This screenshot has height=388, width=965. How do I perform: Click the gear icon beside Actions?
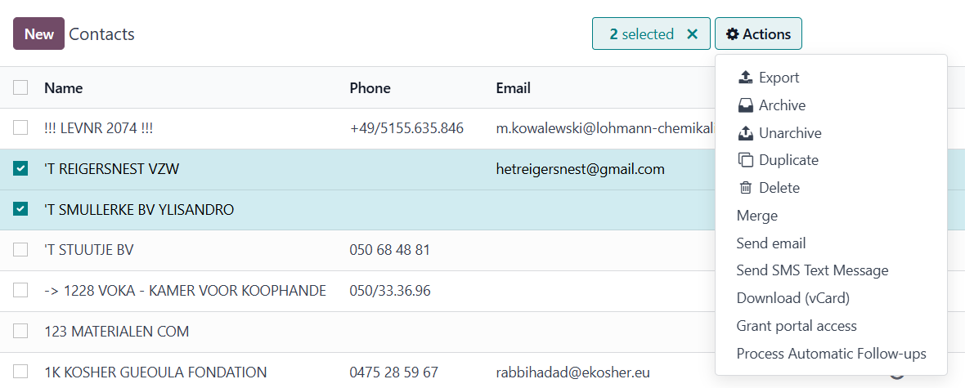(x=733, y=34)
